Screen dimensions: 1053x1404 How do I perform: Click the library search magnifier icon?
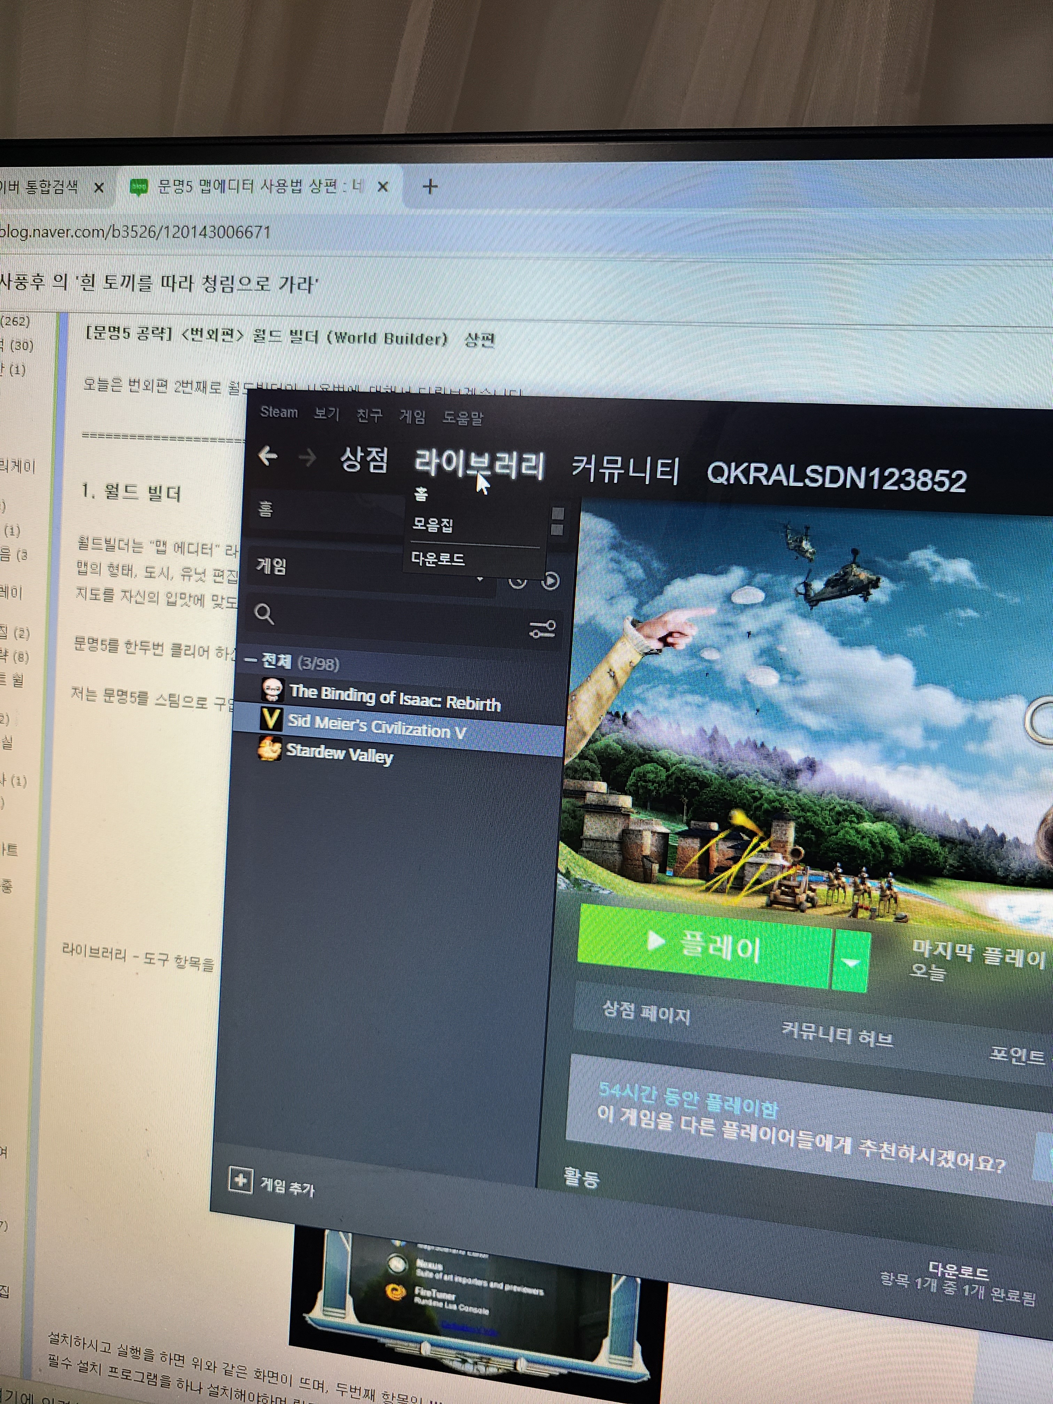(x=264, y=614)
